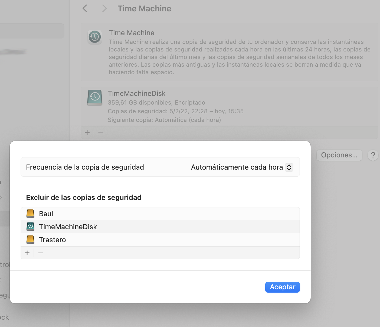Viewport: 380px width, 327px height.
Task: Click the Trastero drive icon
Action: 30,239
